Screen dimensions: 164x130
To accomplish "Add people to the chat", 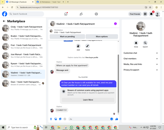I will tap(78, 46).
